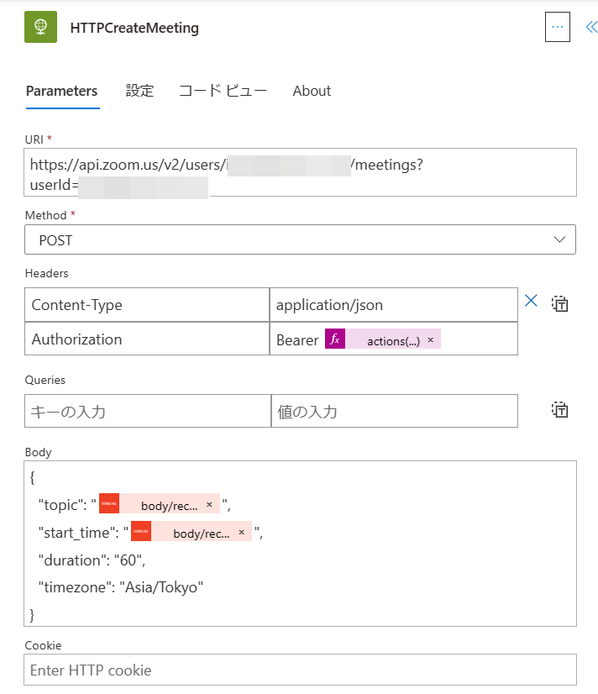Click the start_time body/rec... token label
The image size is (598, 694).
click(x=202, y=534)
